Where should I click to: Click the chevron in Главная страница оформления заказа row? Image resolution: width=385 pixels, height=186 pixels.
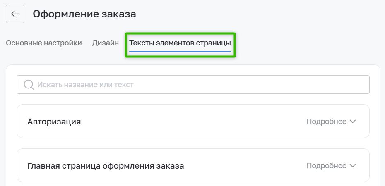(x=353, y=166)
